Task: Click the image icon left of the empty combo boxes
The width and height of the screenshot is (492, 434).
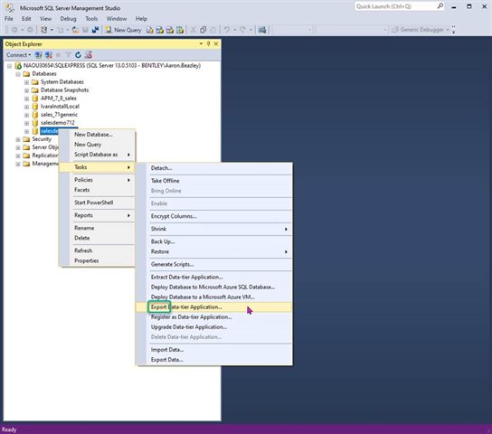Action: coord(262,30)
